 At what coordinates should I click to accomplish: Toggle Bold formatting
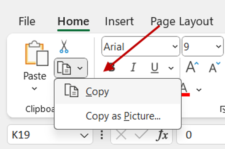[x=112, y=67]
